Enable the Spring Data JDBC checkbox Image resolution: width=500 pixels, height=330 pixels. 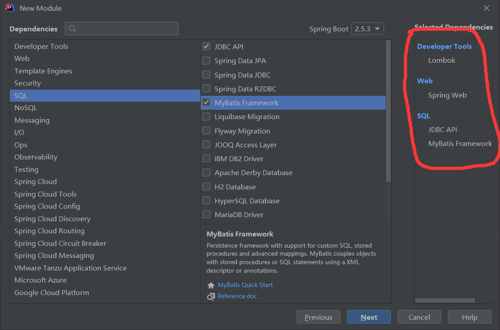(206, 75)
